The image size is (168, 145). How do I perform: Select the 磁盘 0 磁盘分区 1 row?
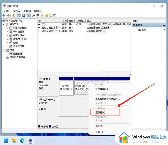[84, 28]
